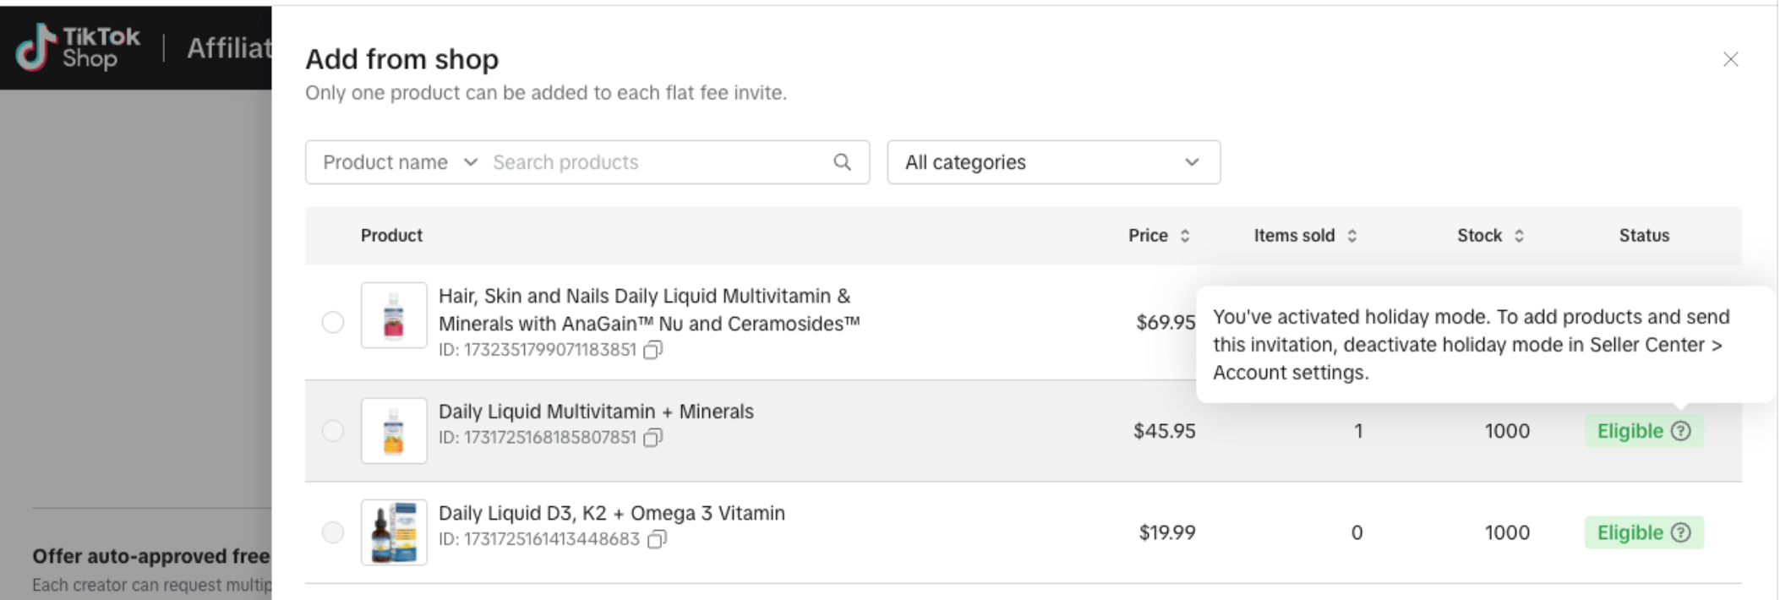Open the Hair, Skin and Nails product thumbnail
Image resolution: width=1780 pixels, height=600 pixels.
point(394,315)
